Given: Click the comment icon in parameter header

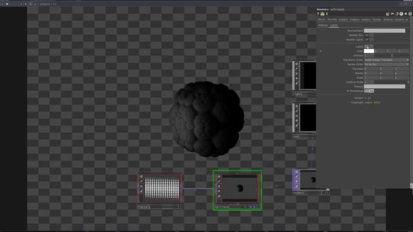Looking at the screenshot, I should [392, 14].
